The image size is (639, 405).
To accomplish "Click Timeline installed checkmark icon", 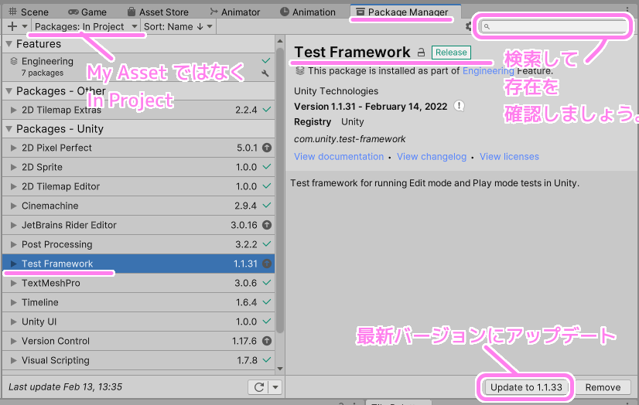I will click(x=267, y=302).
